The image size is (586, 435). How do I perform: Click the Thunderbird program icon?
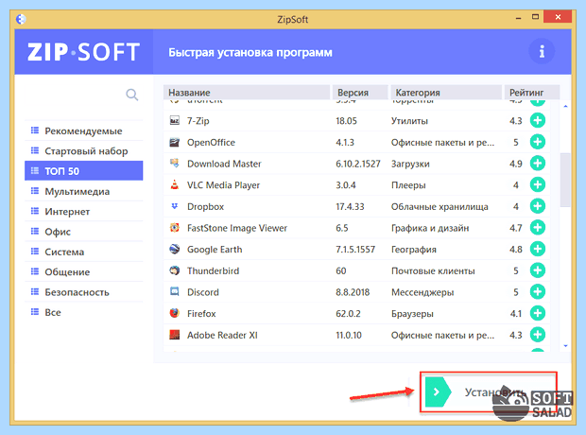pos(175,270)
